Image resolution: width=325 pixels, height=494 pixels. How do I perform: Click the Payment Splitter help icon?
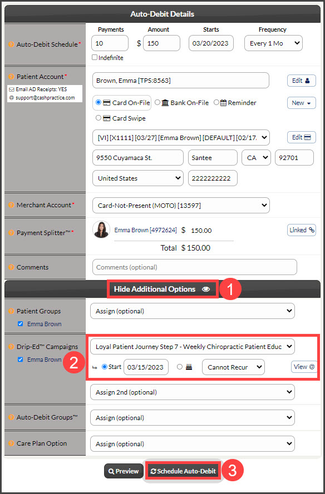click(x=11, y=233)
